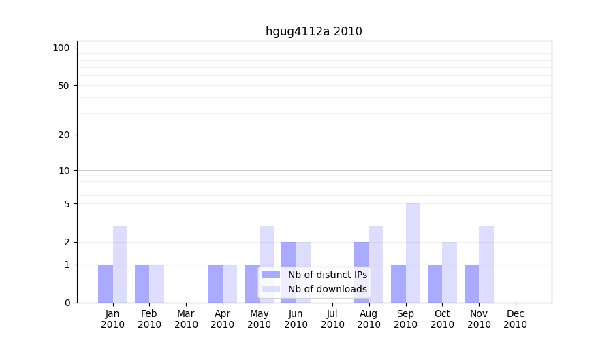This screenshot has height=340, width=613.
Task: Click the Sep 2010 downloads bar
Action: pyautogui.click(x=413, y=253)
